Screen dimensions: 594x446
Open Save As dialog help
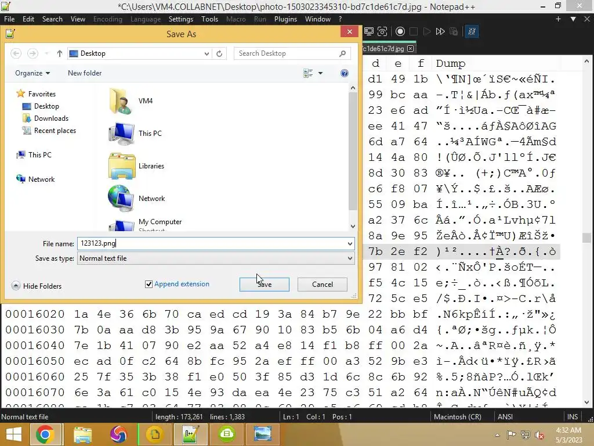click(x=345, y=73)
